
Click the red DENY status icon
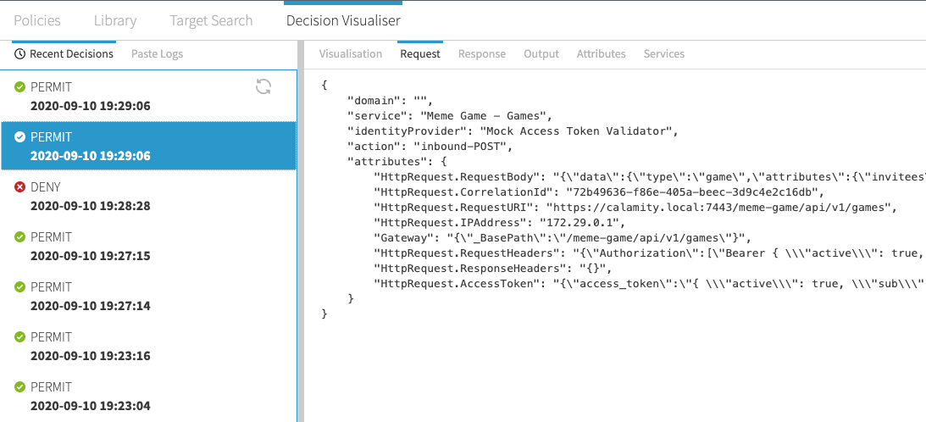point(19,186)
